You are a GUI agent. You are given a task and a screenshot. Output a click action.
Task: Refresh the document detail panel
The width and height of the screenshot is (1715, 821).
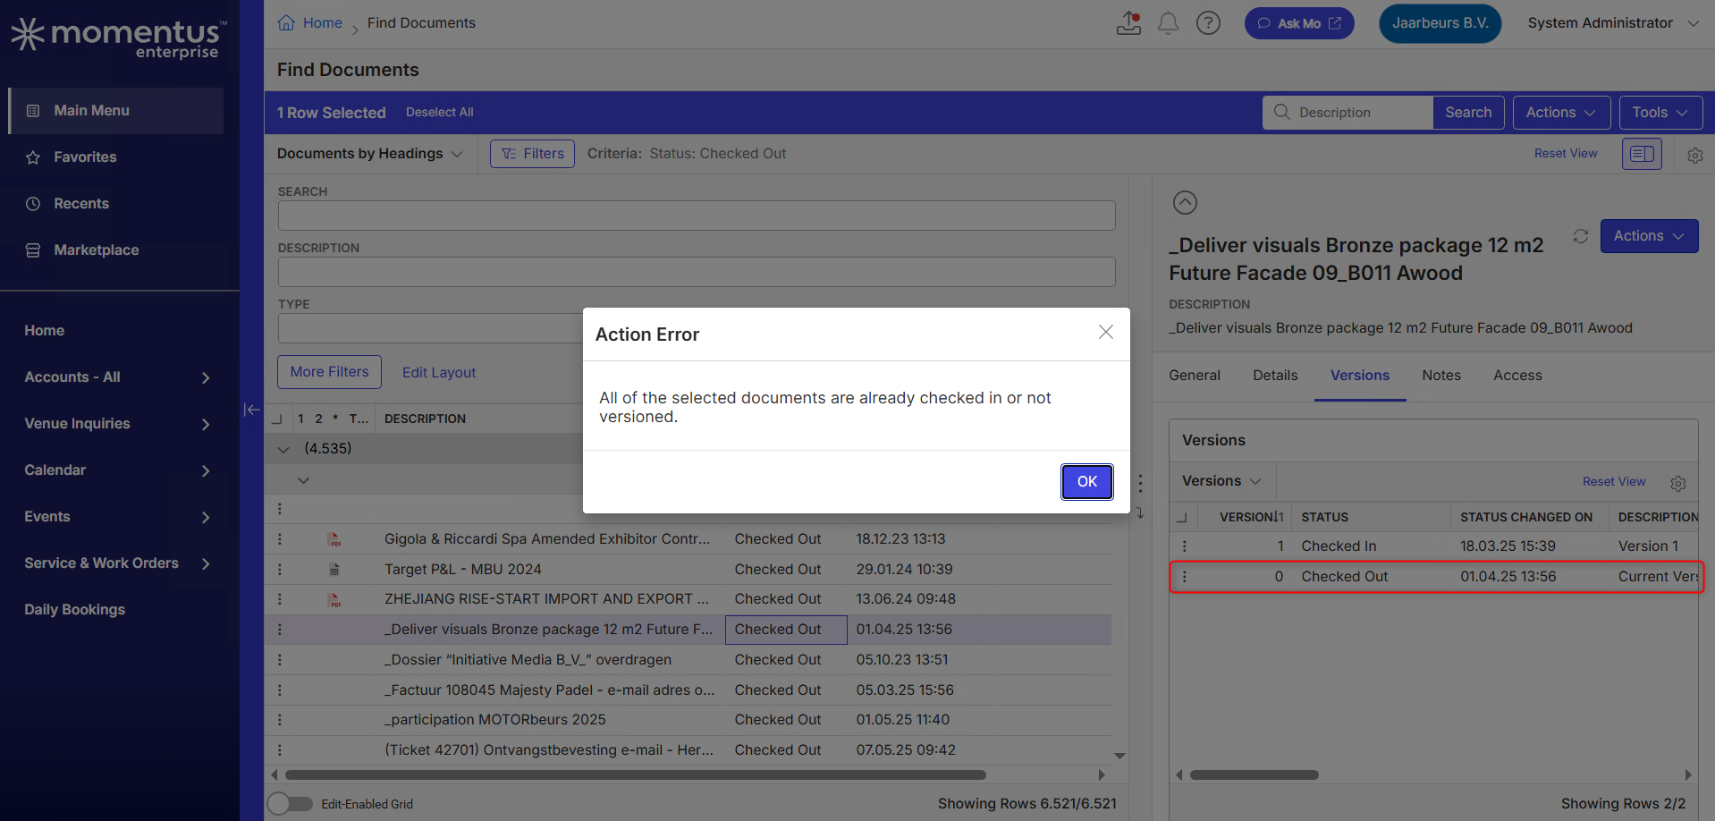click(x=1581, y=236)
